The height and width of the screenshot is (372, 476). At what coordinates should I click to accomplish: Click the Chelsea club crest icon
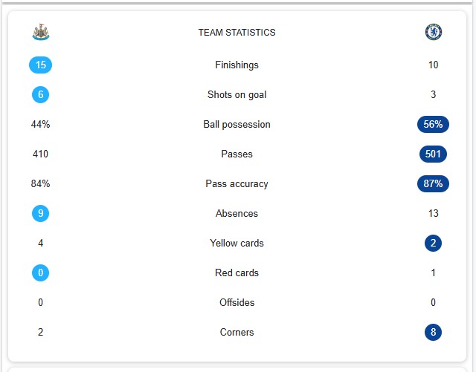pos(433,32)
